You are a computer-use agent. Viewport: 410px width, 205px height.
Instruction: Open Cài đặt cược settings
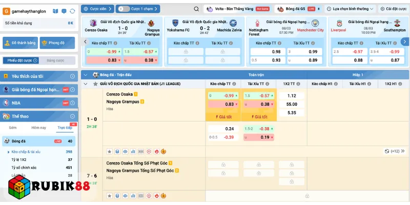coord(393,9)
